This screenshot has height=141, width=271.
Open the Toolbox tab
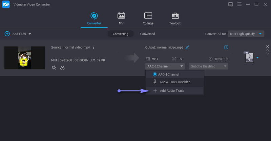[x=175, y=18]
